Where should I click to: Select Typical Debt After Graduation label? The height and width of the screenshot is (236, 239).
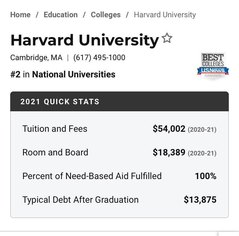(x=81, y=200)
